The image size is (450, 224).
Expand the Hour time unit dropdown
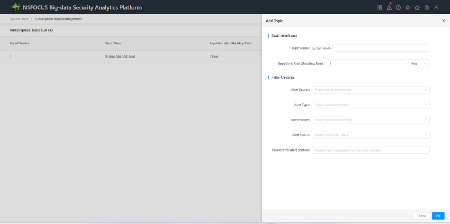418,63
